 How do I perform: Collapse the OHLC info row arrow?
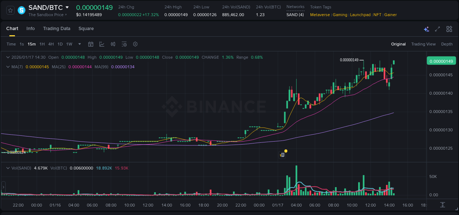[8, 57]
